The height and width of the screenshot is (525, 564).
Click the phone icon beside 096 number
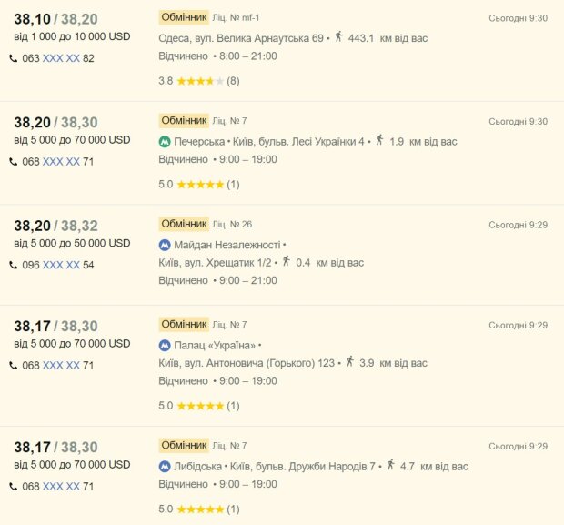pos(14,265)
